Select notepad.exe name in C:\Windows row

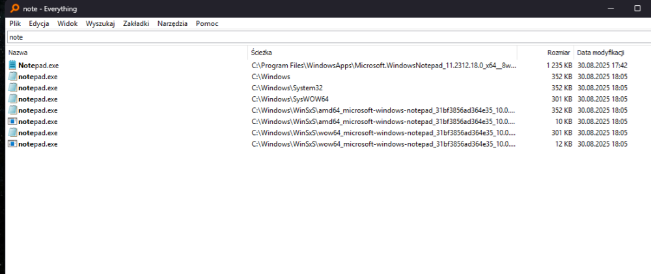point(38,77)
